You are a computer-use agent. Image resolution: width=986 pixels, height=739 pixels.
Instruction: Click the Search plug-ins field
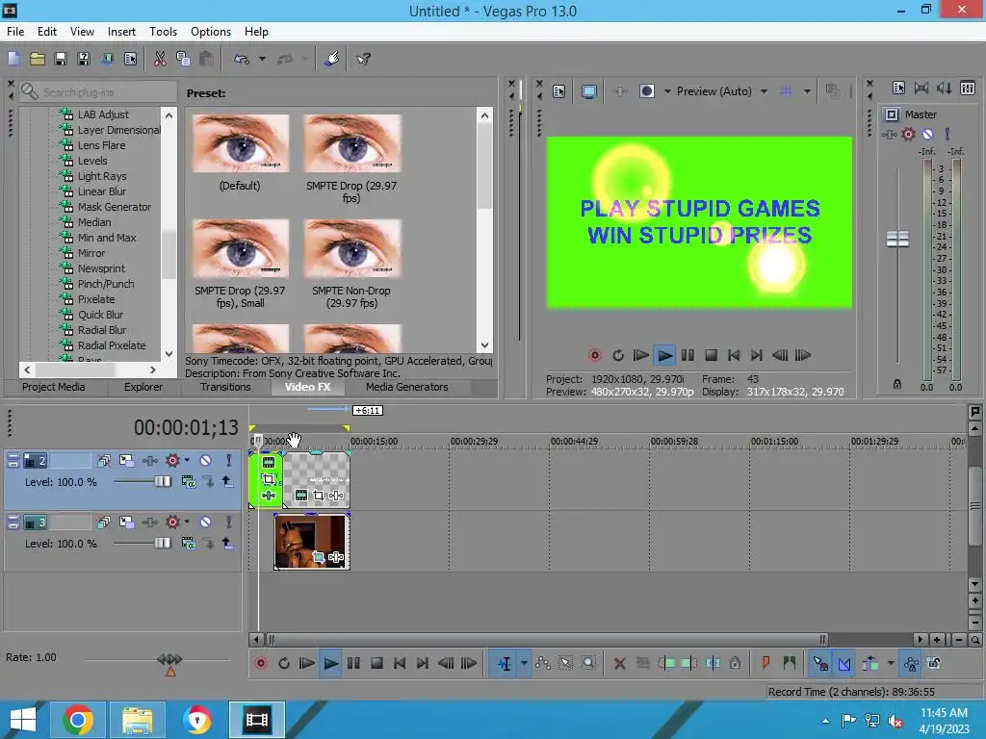pyautogui.click(x=98, y=92)
